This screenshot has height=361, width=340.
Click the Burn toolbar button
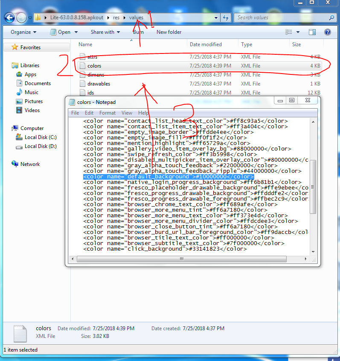(x=138, y=32)
